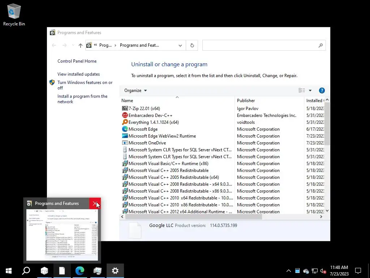This screenshot has height=278, width=370.
Task: Click the refresh address bar icon
Action: point(192,45)
